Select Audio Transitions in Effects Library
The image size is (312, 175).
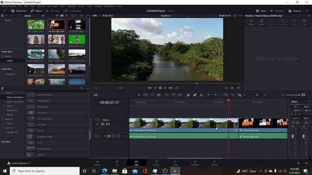15,102
